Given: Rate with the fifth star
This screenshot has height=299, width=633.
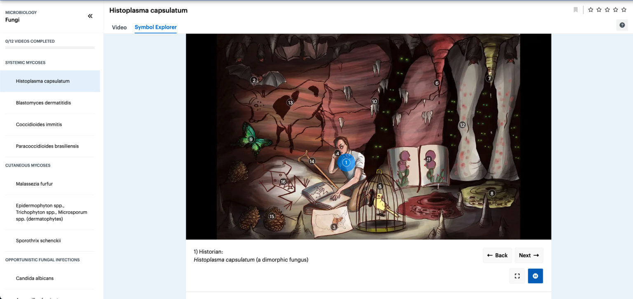Looking at the screenshot, I should click(x=624, y=10).
